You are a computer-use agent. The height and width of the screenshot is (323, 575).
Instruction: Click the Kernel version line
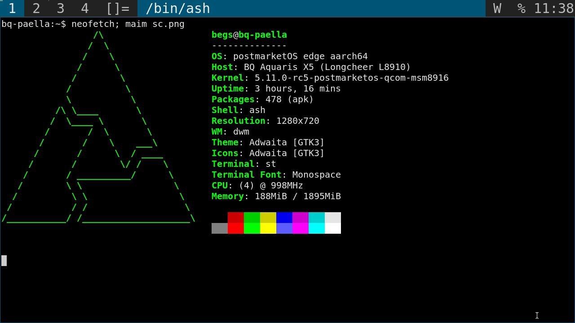330,78
